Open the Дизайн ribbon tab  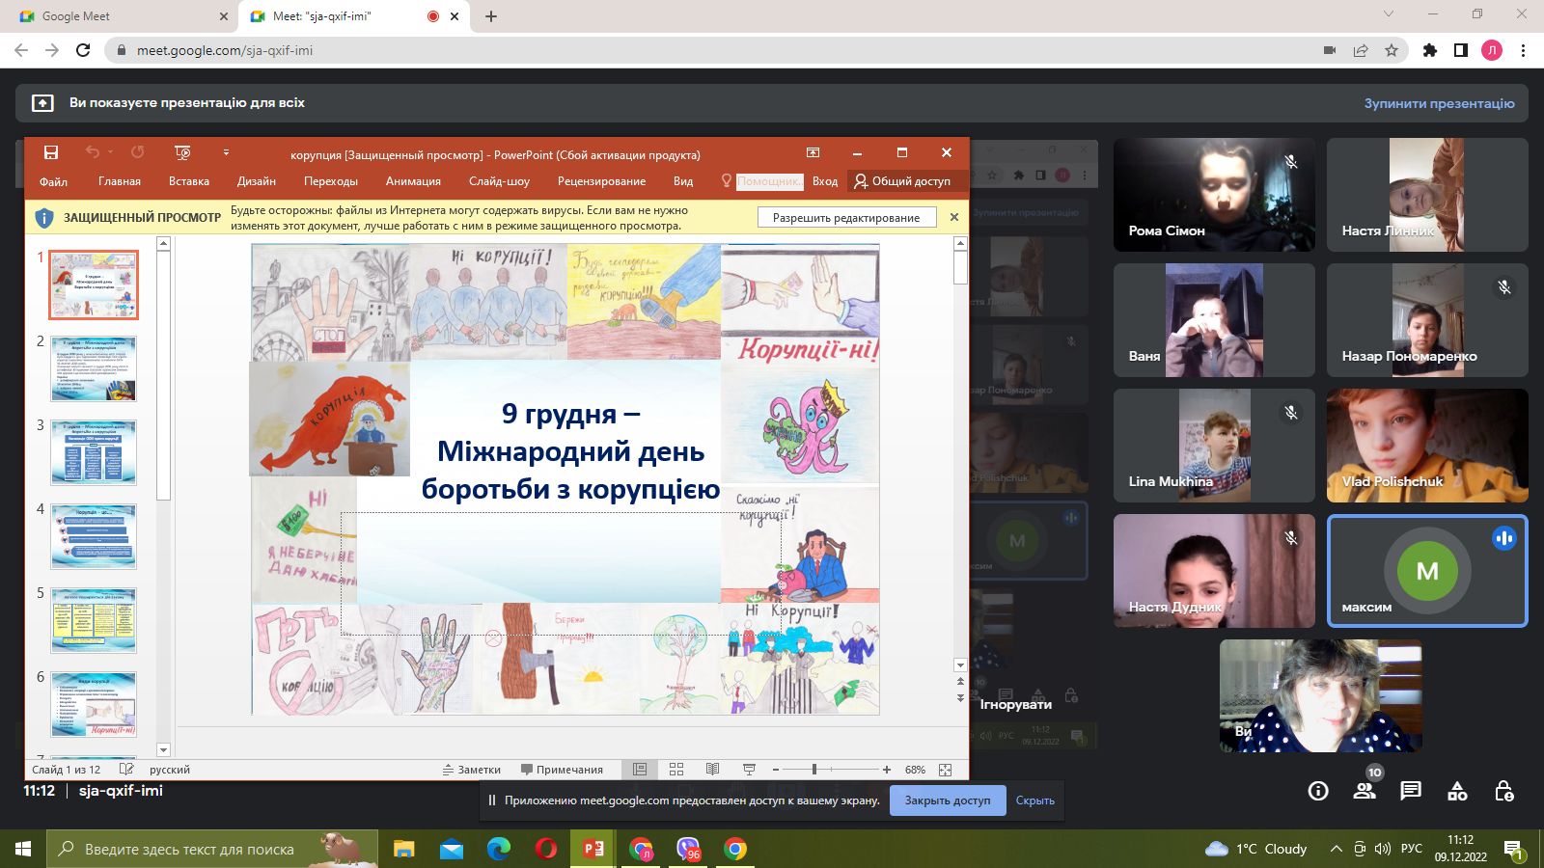[x=257, y=181]
